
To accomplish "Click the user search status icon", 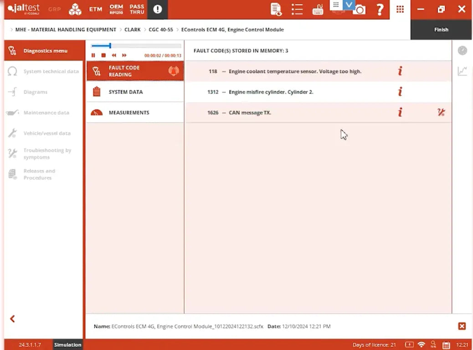I will (x=433, y=344).
